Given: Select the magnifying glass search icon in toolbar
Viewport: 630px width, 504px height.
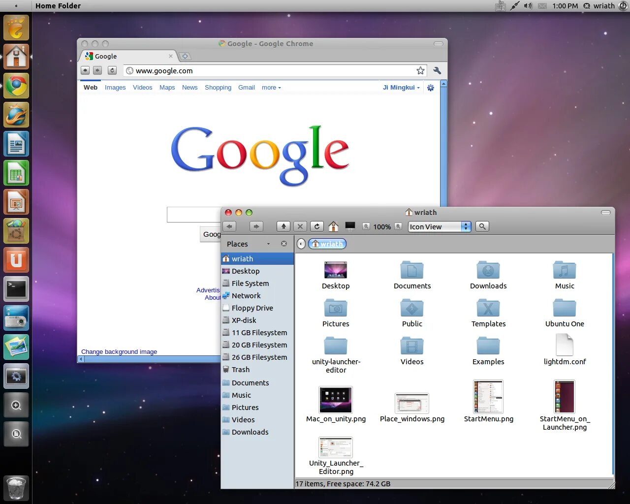Looking at the screenshot, I should [x=482, y=226].
